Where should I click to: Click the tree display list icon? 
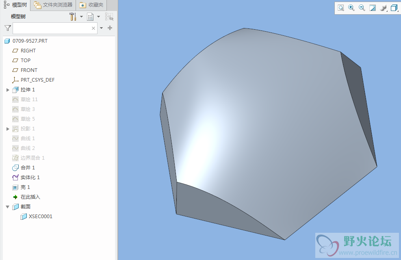90,17
